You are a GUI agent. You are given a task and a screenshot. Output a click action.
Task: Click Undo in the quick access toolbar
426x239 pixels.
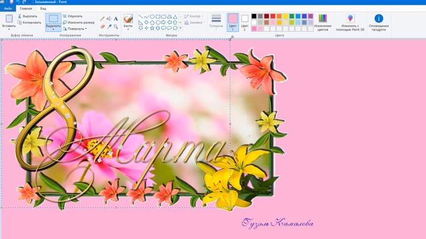point(18,2)
